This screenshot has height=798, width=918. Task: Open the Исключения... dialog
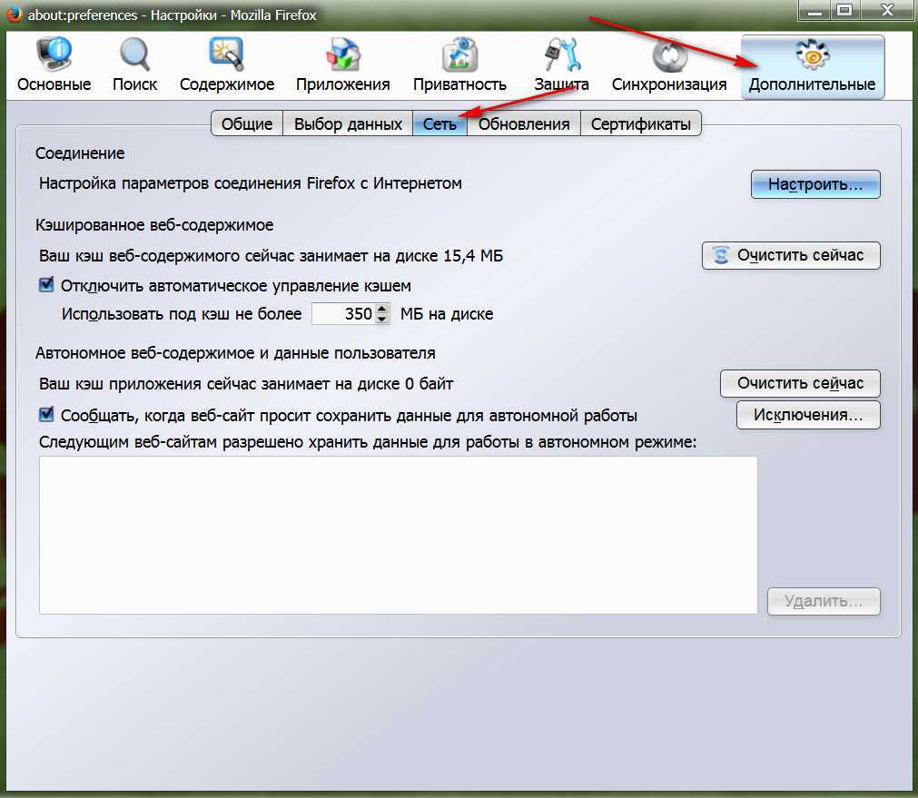pos(808,415)
